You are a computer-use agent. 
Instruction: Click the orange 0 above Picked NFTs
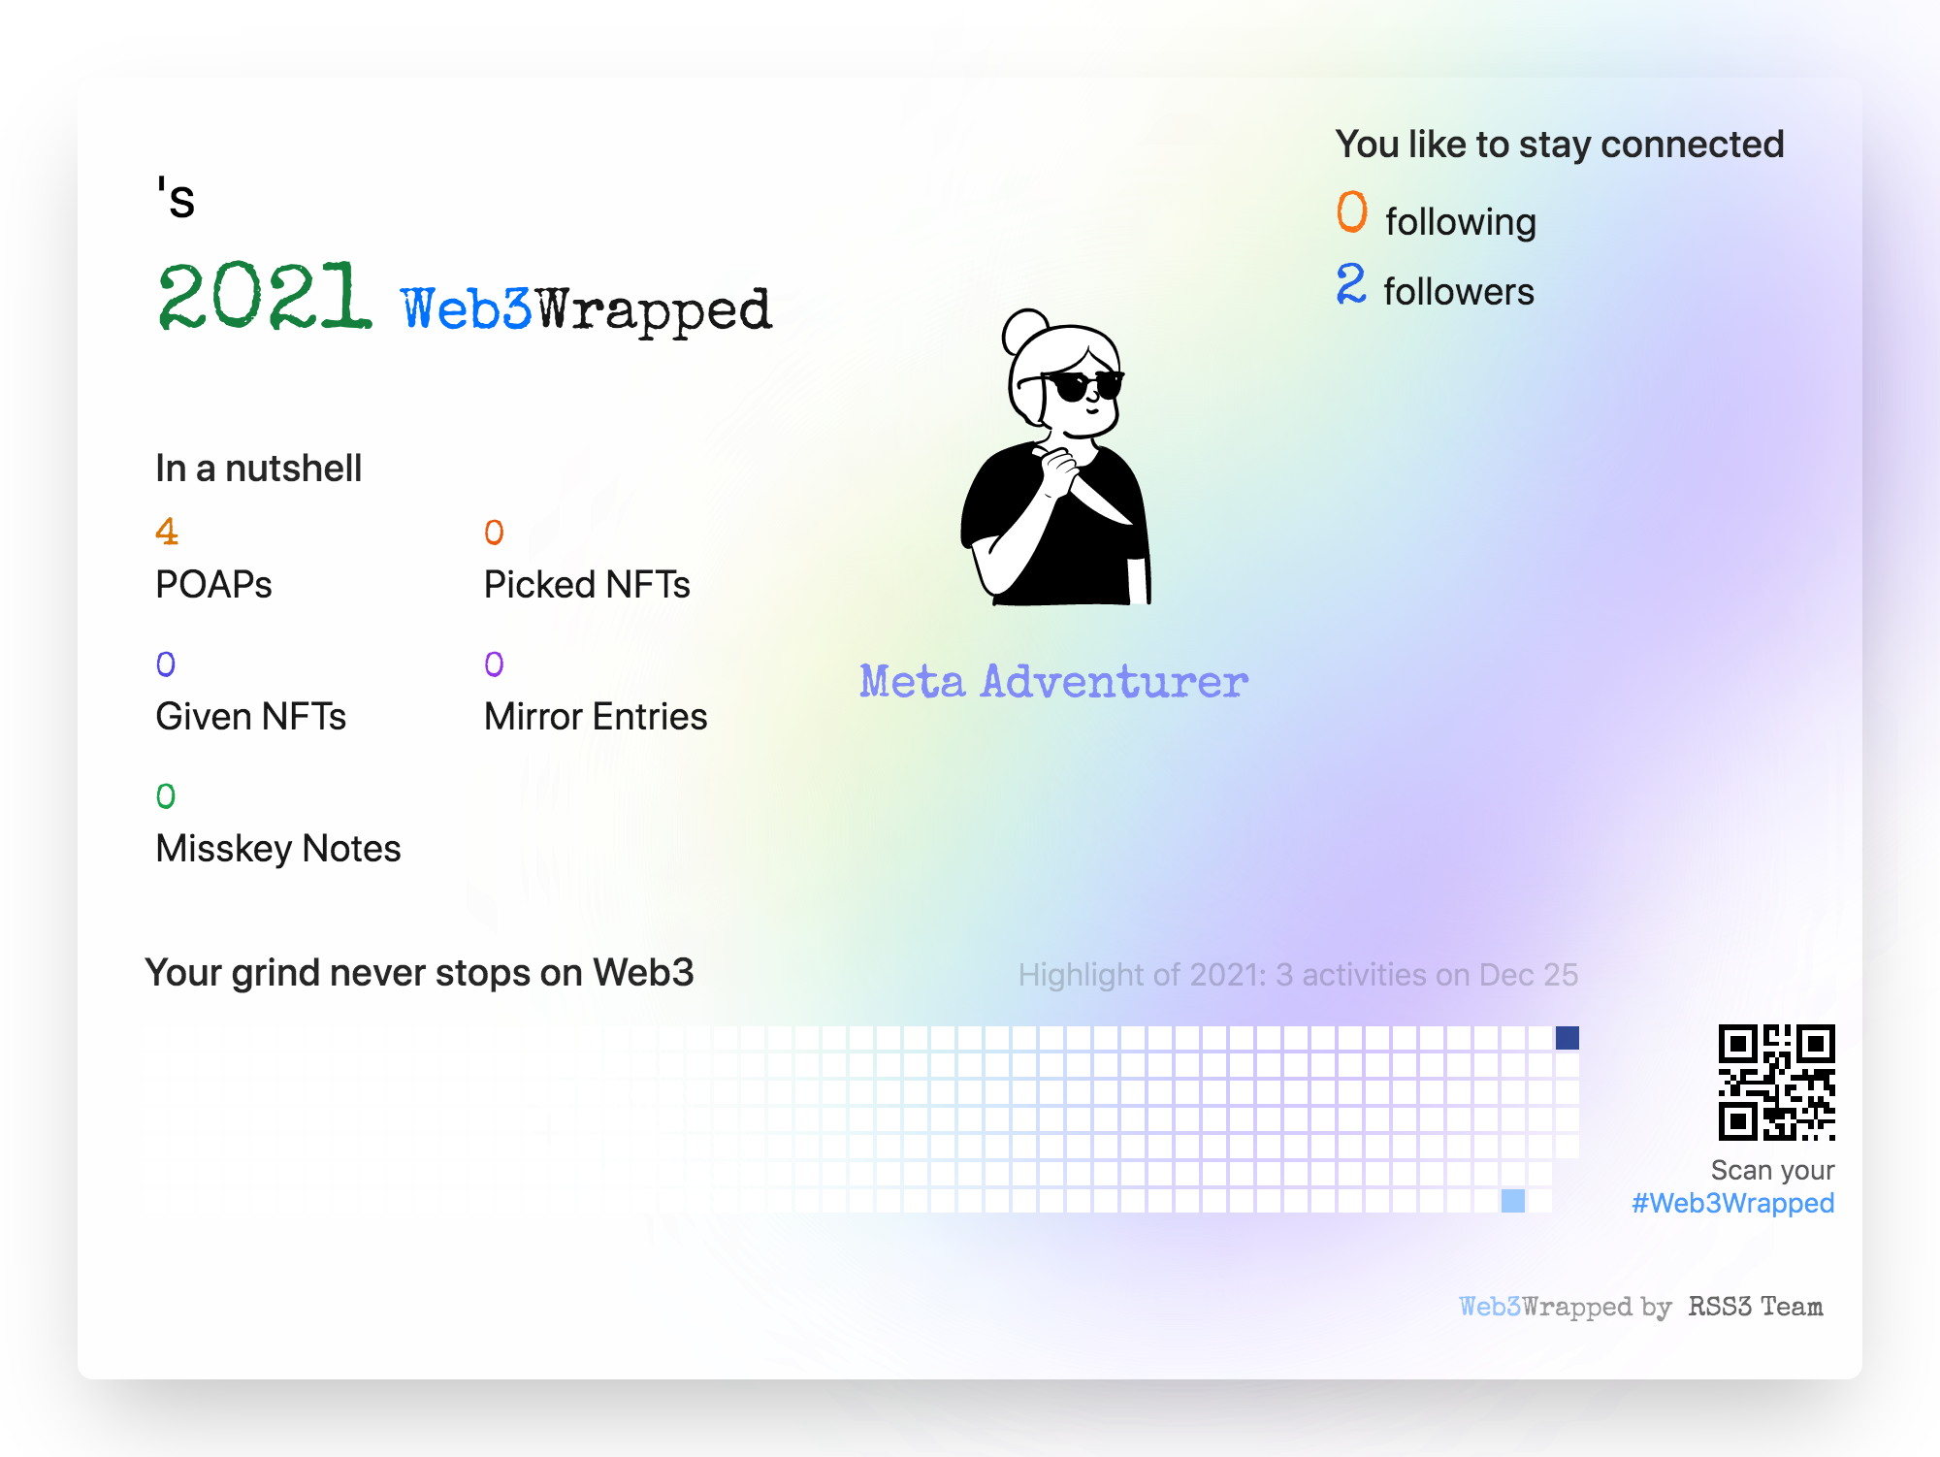tap(494, 533)
